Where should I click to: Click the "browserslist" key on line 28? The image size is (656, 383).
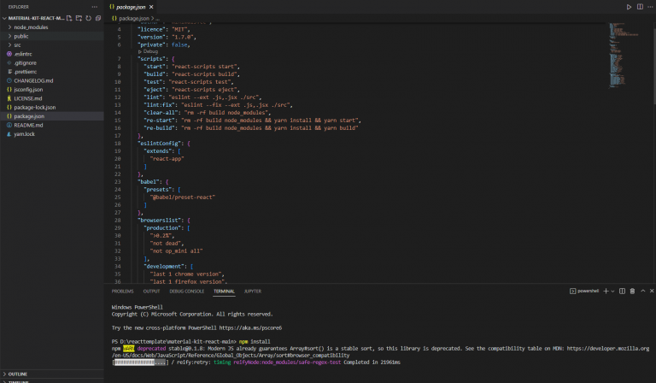coord(160,221)
